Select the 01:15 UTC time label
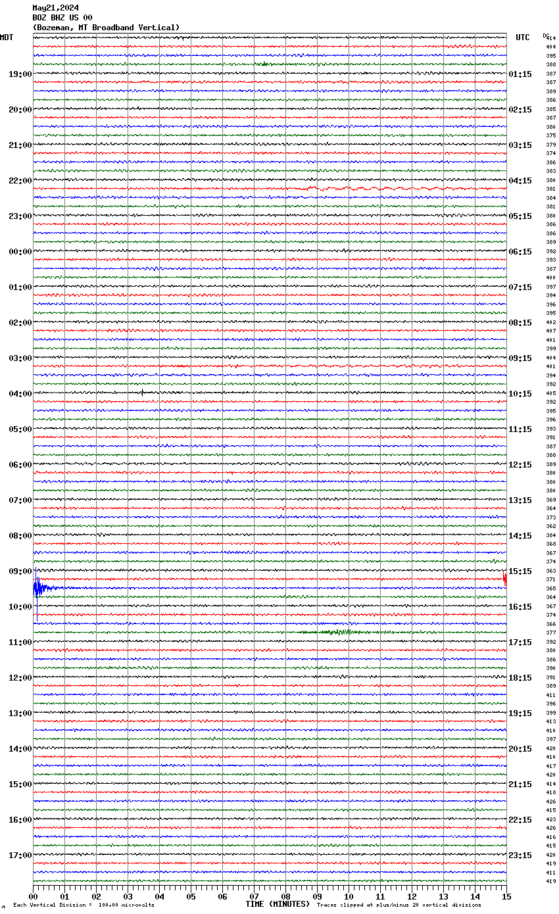559x914 pixels. (520, 74)
